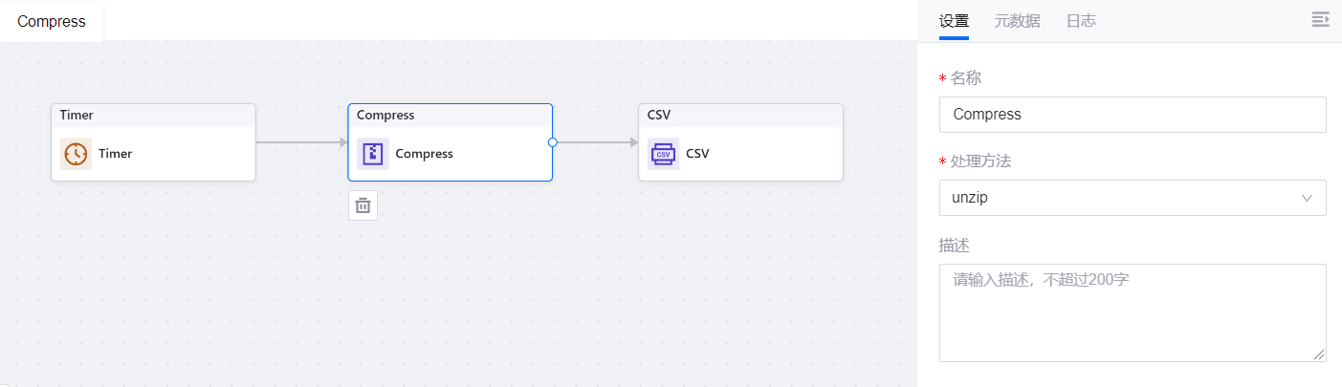The image size is (1342, 387).
Task: Select the CSV node header
Action: (740, 116)
